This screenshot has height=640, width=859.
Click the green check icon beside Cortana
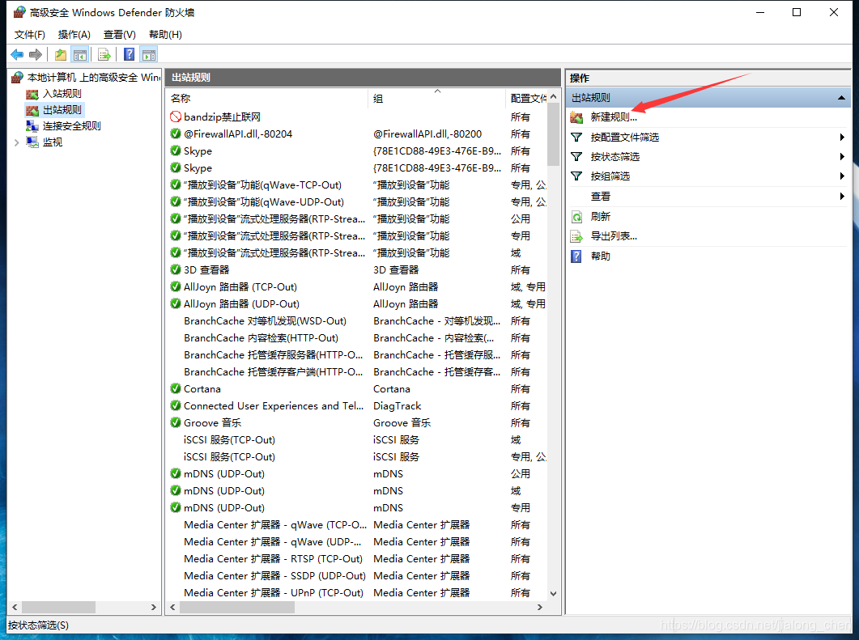point(176,388)
